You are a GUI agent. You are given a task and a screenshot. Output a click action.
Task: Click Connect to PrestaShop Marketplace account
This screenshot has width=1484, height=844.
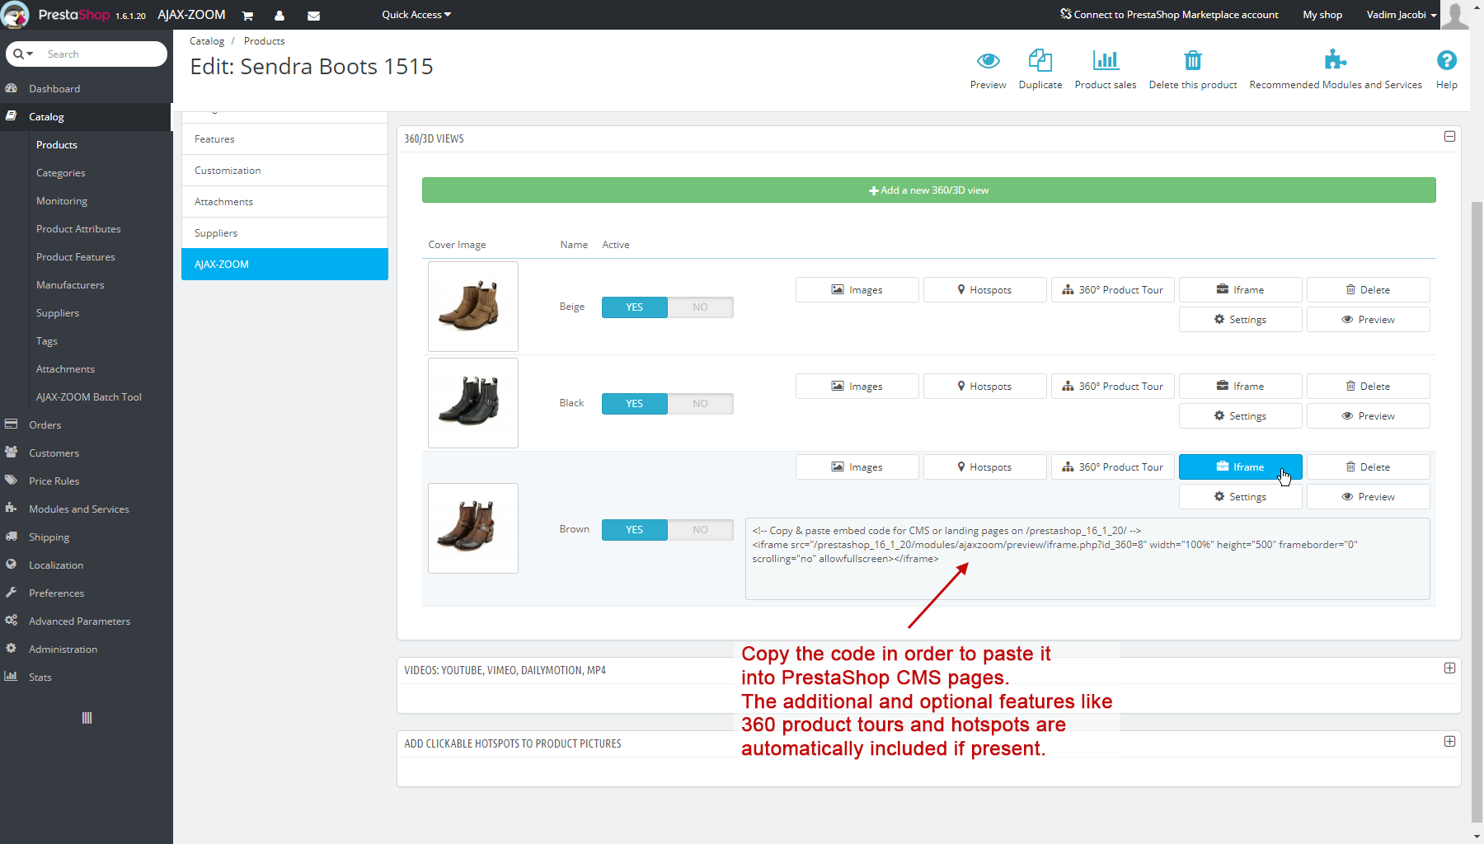point(1169,15)
